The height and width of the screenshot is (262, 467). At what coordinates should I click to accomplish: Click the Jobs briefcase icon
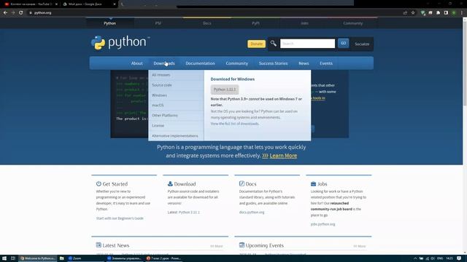coord(313,184)
